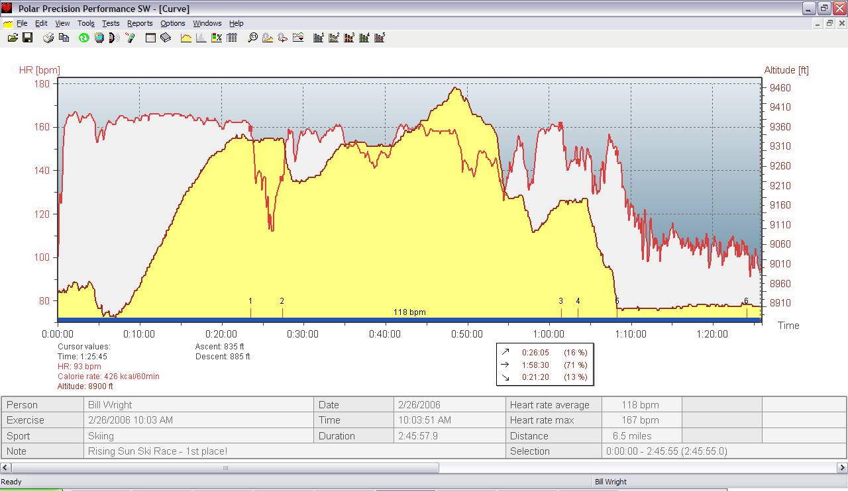Viewport: 848px width, 491px height.
Task: Click the bar chart number 5 icon
Action: (x=380, y=38)
